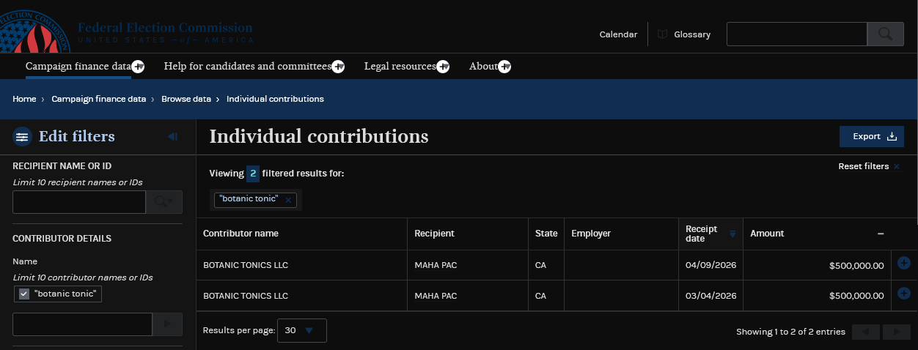Image resolution: width=918 pixels, height=350 pixels.
Task: Go to Browse data breadcrumb
Action: click(x=186, y=99)
